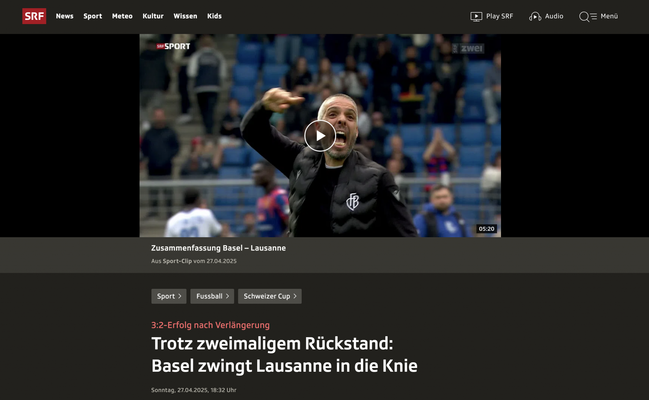Click the SRF Sport logo on the video
649x400 pixels.
[x=173, y=47]
